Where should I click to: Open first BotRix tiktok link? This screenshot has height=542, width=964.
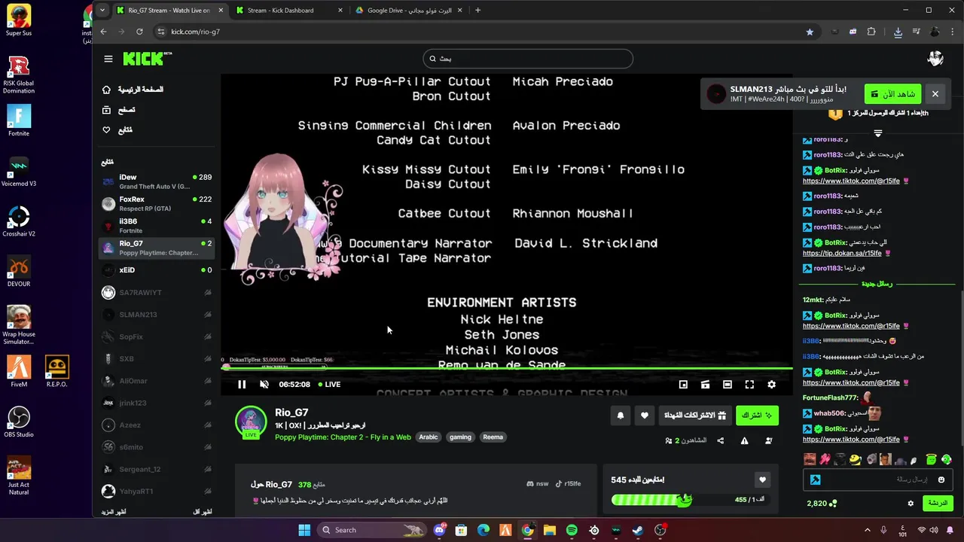tap(851, 181)
